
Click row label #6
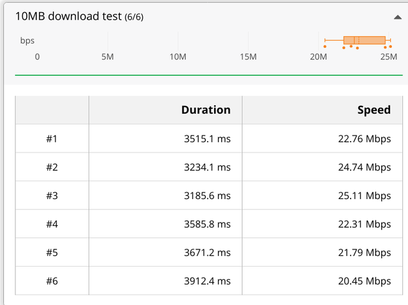click(x=52, y=281)
